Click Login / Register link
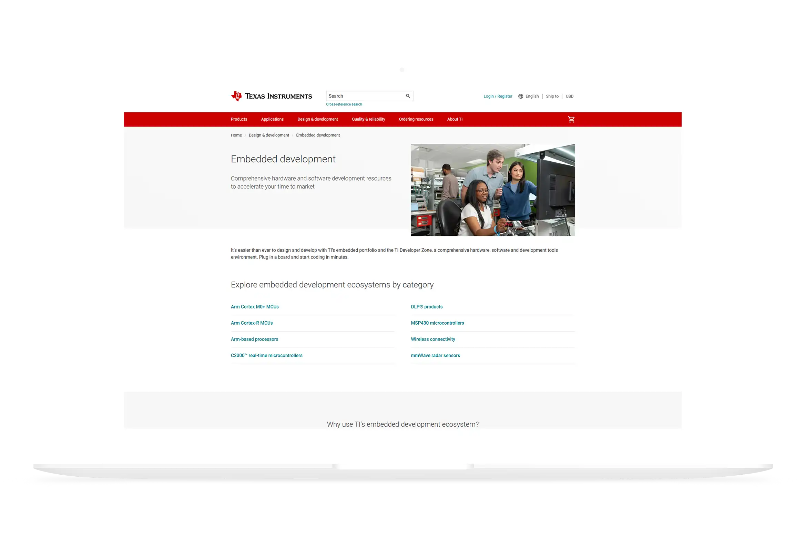805x537 pixels. 498,97
